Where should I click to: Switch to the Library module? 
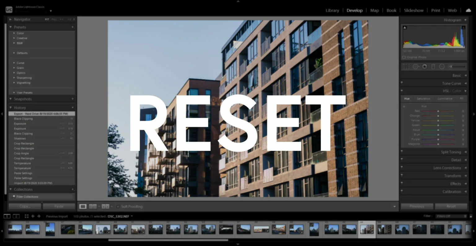point(332,11)
